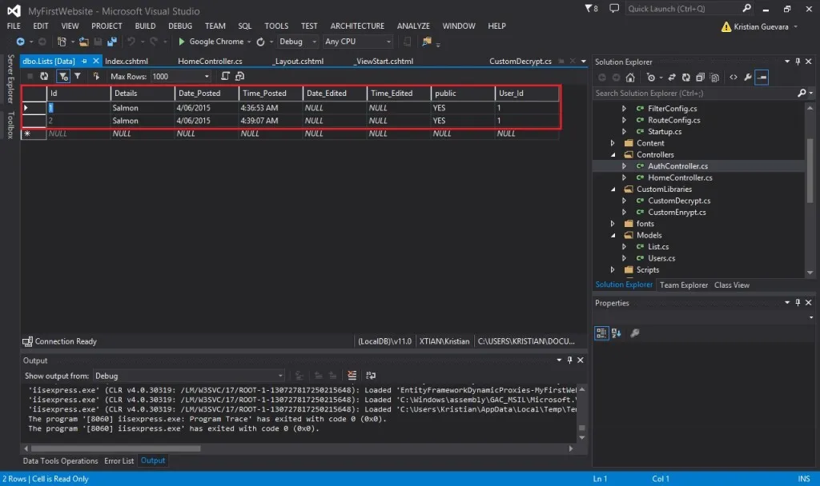Click the Save All icon
820x486 pixels.
coord(112,42)
